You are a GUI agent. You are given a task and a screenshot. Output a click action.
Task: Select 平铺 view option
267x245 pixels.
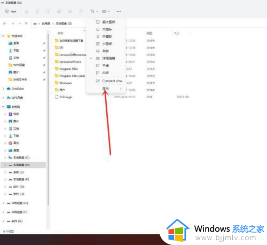106,66
